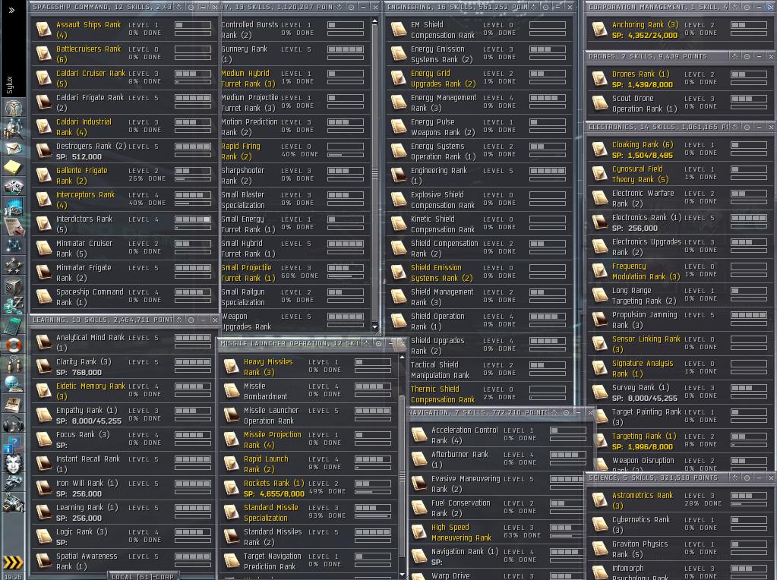
Task: Toggle pin on Missile Launcher Operation window
Action: click(x=378, y=343)
